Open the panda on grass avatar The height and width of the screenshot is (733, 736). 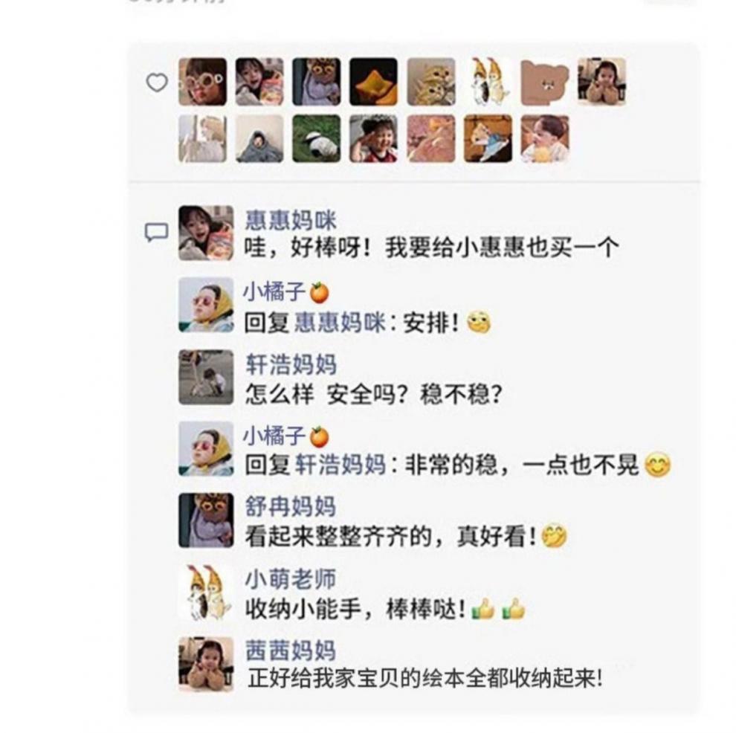point(317,138)
